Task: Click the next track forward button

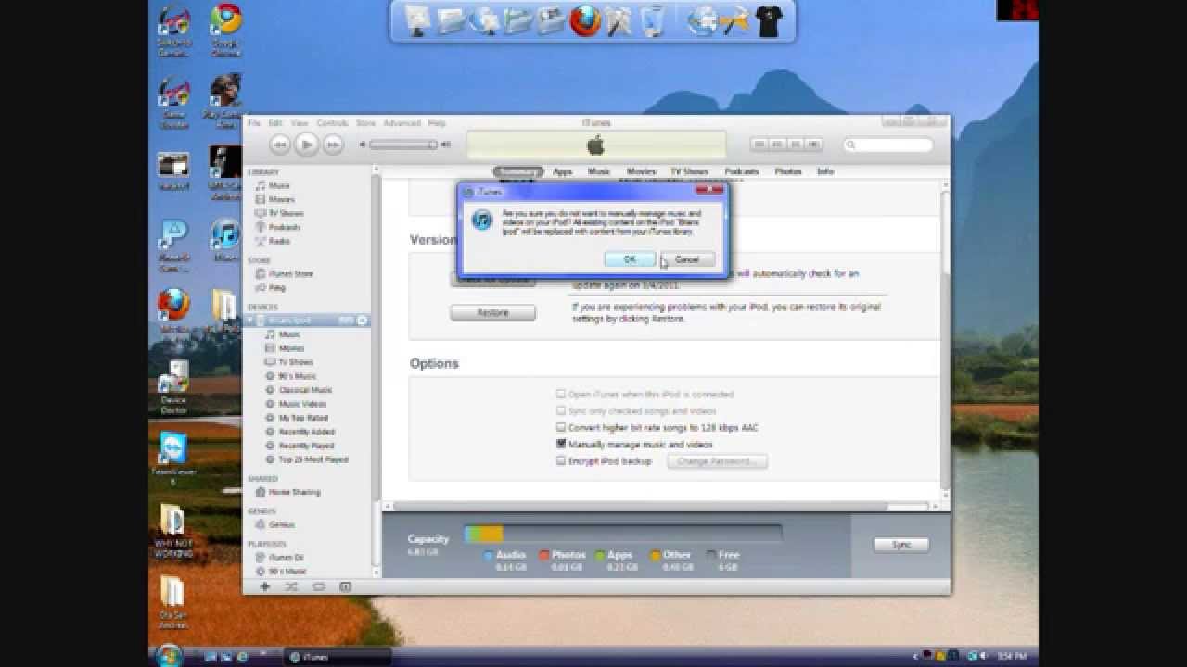Action: pos(332,145)
